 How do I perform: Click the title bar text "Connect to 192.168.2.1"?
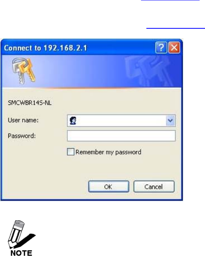point(46,48)
